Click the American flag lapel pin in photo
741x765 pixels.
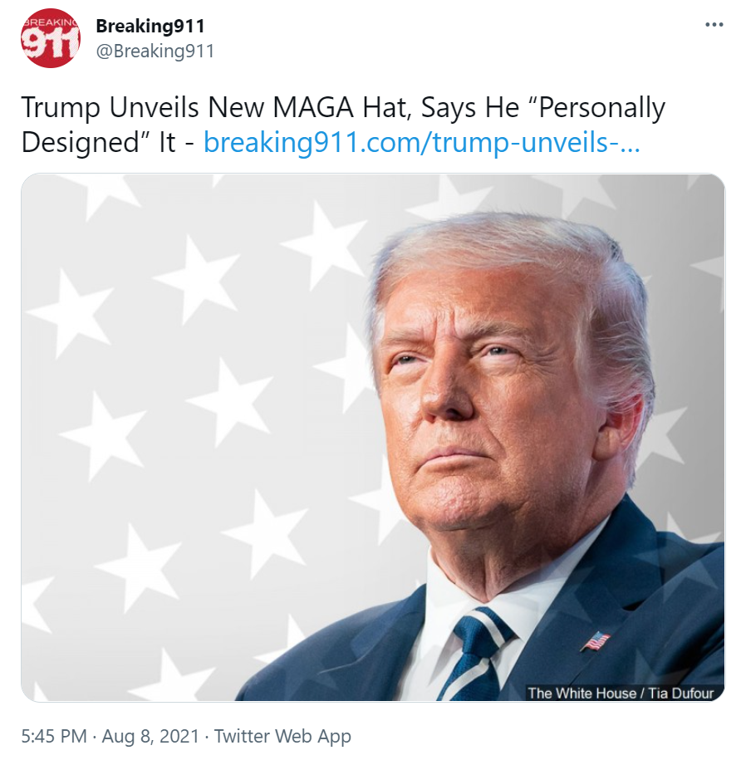[596, 640]
